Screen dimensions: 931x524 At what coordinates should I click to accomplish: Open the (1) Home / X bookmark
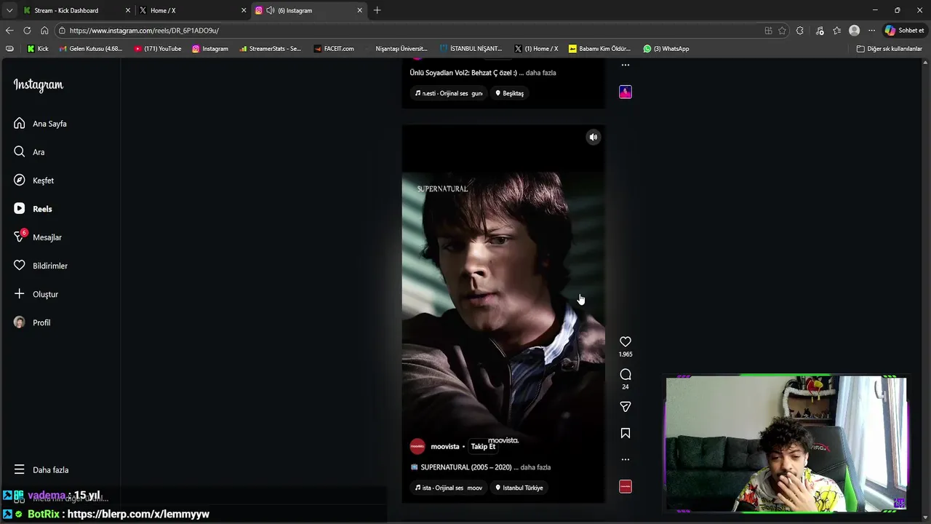pos(536,49)
